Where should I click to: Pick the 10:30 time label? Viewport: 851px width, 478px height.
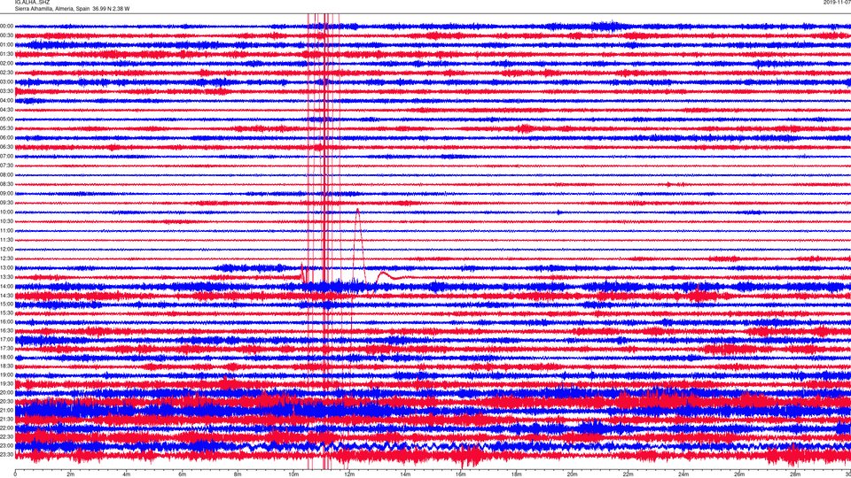6,221
